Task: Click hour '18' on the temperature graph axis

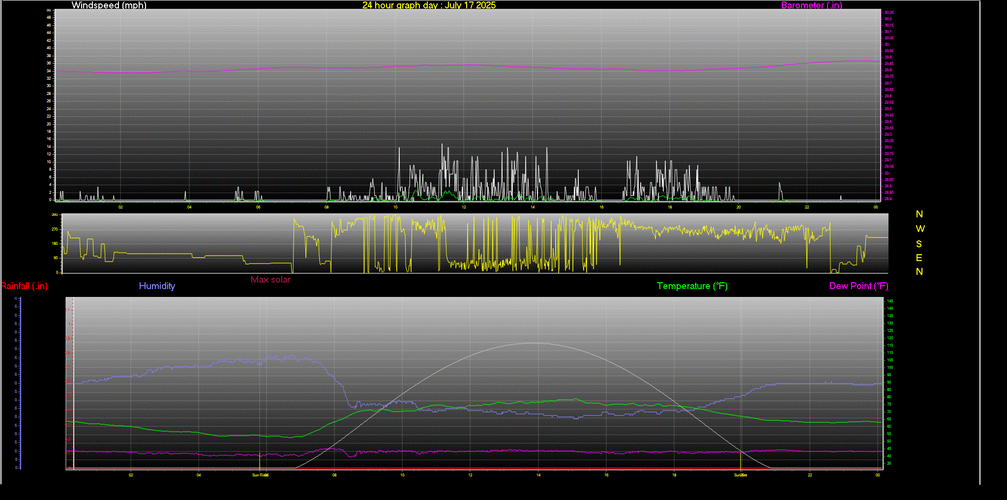Action: click(x=674, y=475)
